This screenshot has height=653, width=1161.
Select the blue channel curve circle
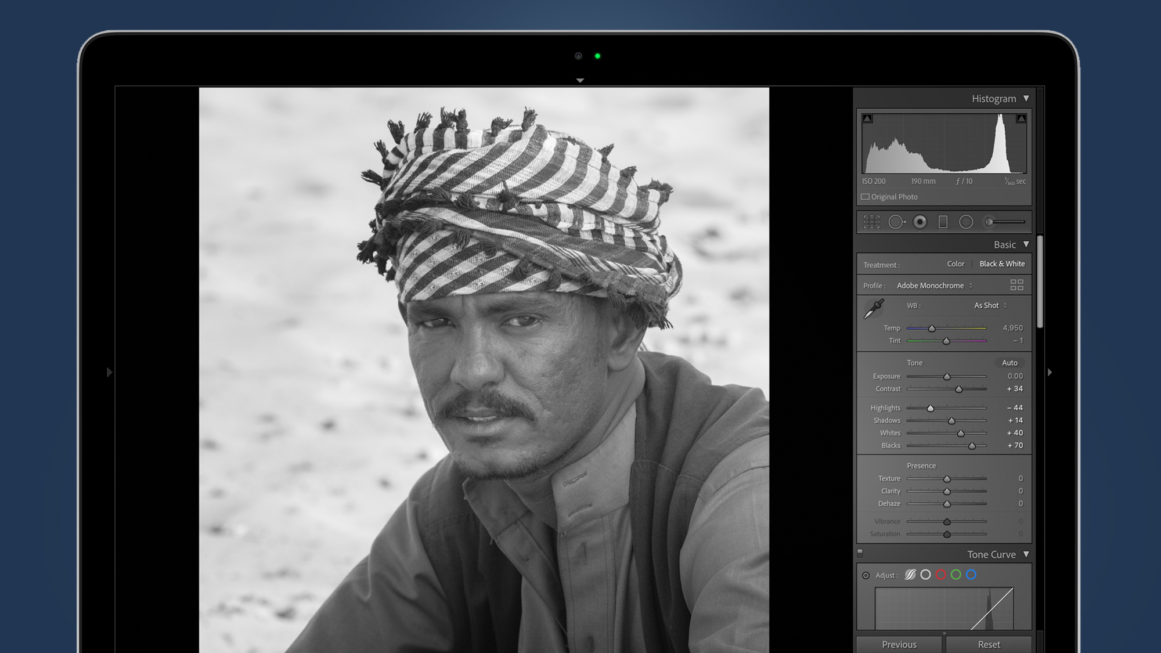[x=971, y=575]
